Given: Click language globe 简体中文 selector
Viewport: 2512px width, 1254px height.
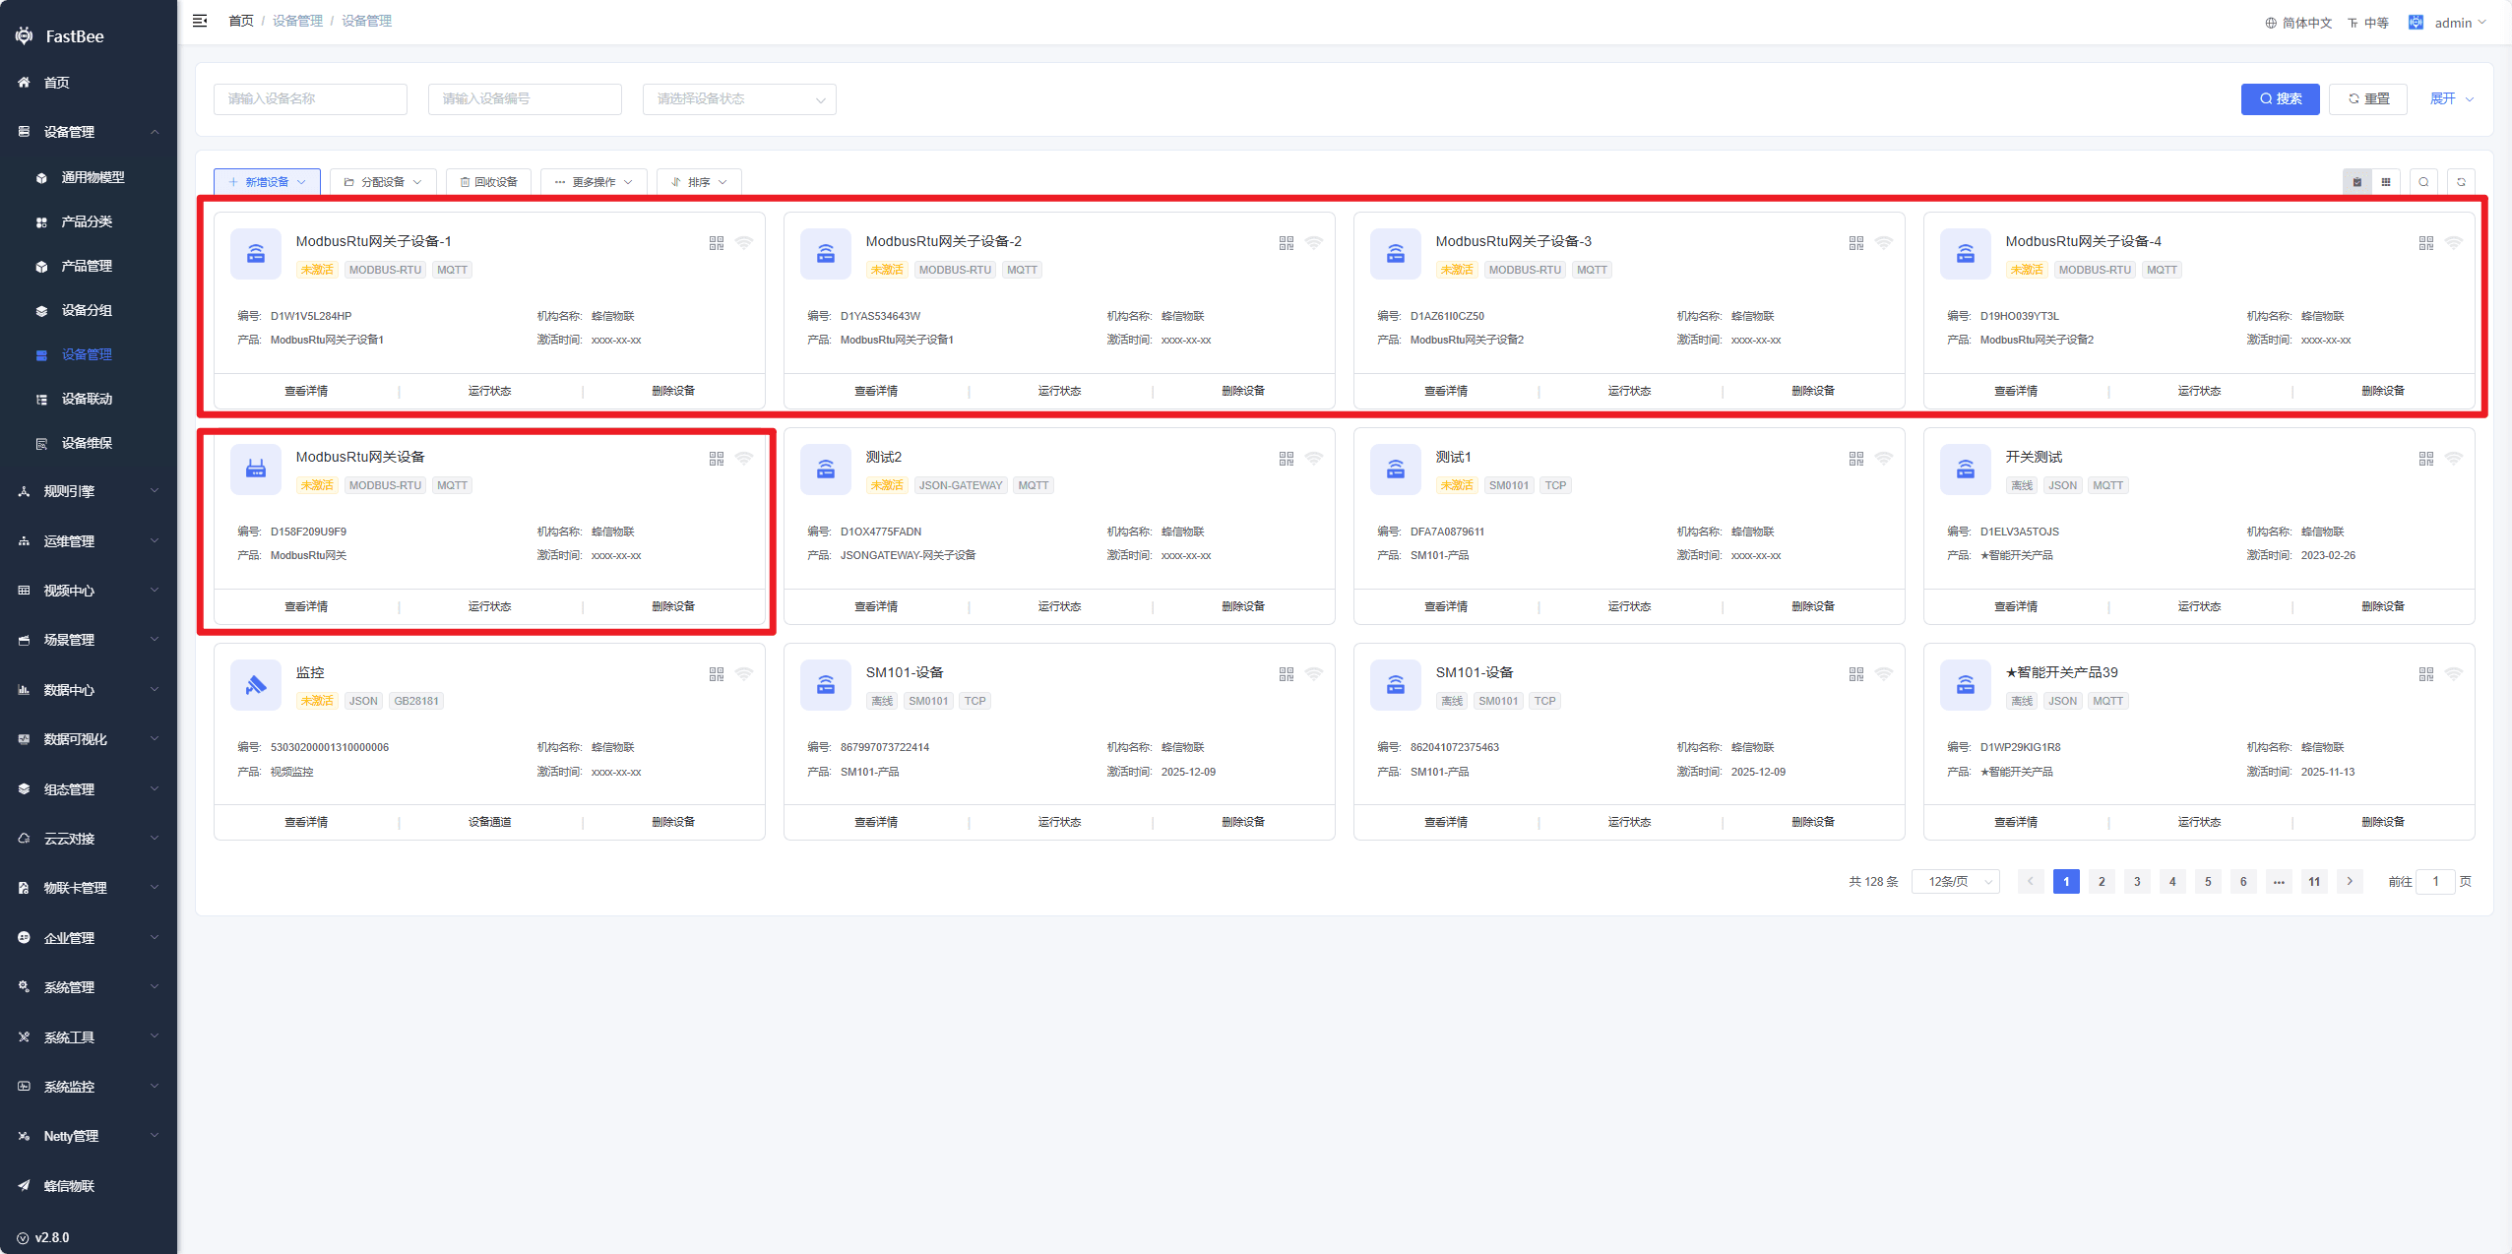Looking at the screenshot, I should (x=2298, y=23).
